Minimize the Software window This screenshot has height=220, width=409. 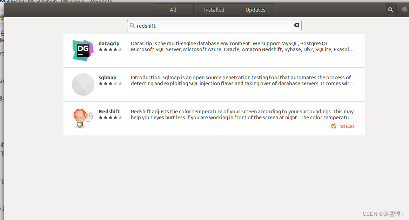404,10
